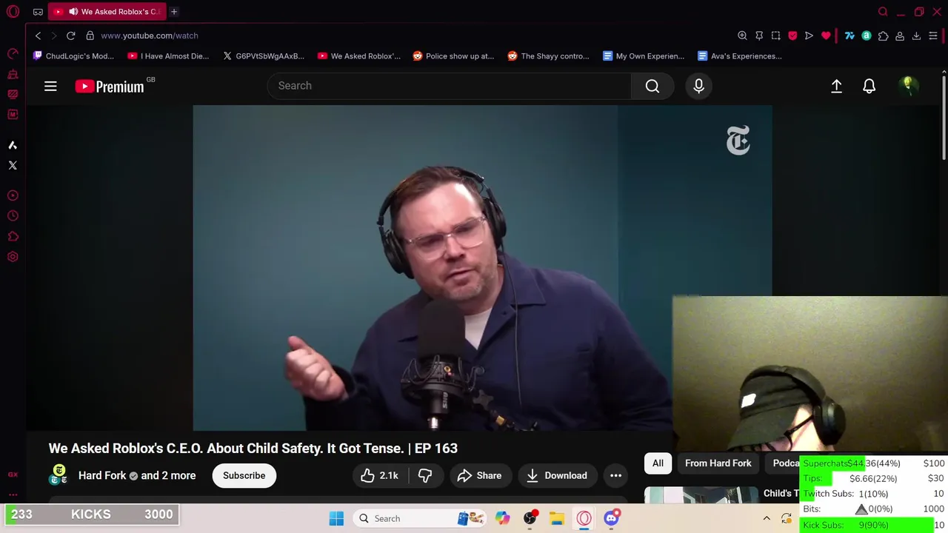Screen dimensions: 948x533
Task: Open Ava's Experiences document bookmark
Action: pos(739,56)
